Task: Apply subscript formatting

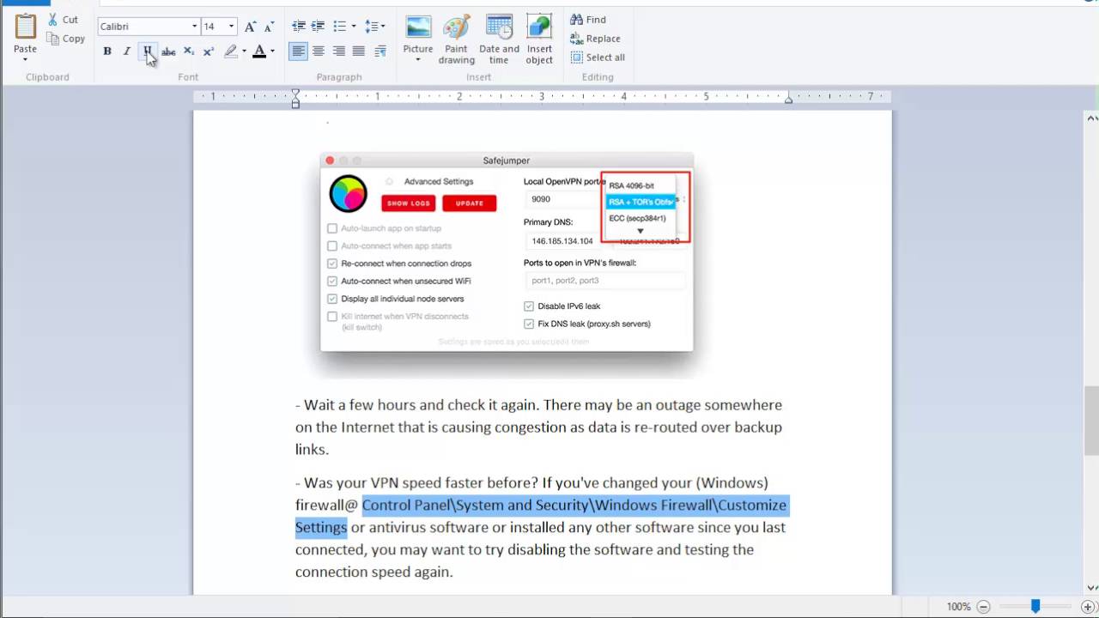Action: 189,51
